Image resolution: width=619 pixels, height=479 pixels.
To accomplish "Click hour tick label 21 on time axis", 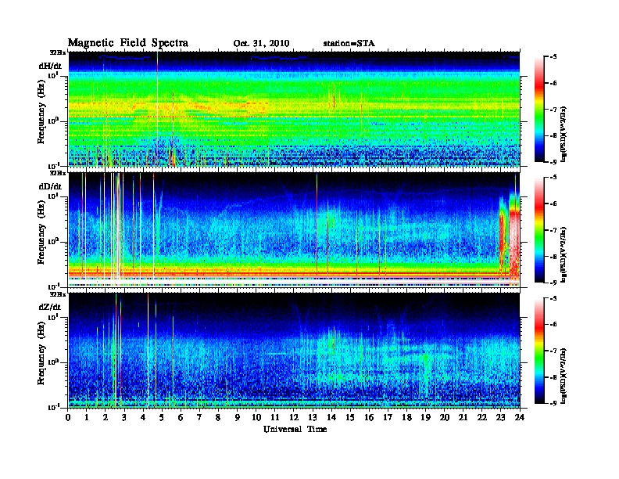I will click(463, 417).
